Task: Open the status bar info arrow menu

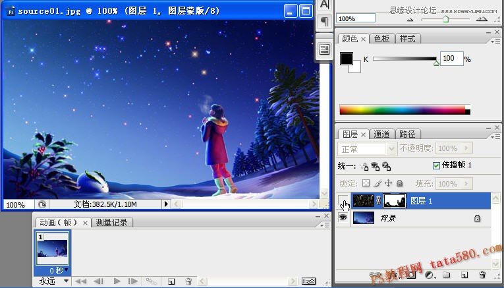Action: pyautogui.click(x=166, y=204)
